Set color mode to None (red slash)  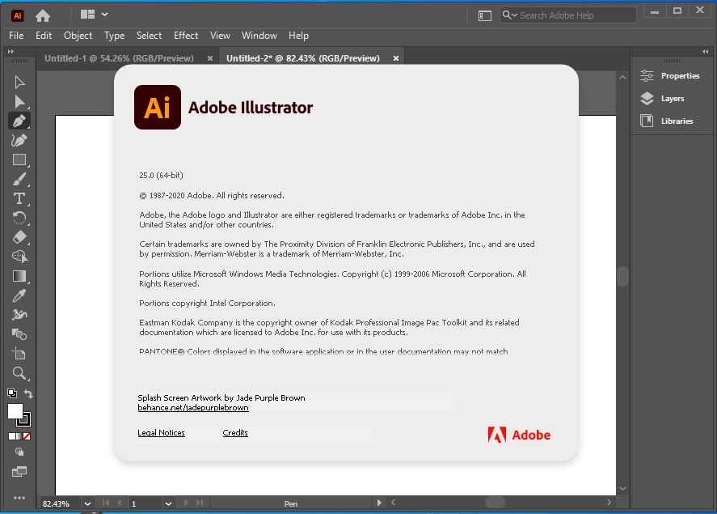(27, 436)
